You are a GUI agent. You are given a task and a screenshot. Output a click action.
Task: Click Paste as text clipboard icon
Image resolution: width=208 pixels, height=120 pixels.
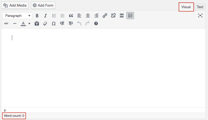click(37, 23)
